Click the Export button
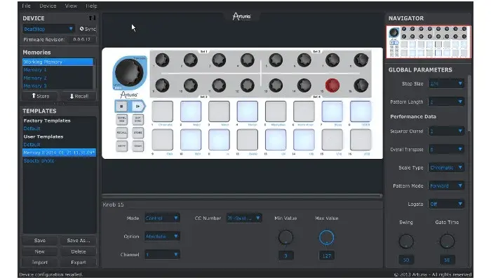 pyautogui.click(x=77, y=261)
